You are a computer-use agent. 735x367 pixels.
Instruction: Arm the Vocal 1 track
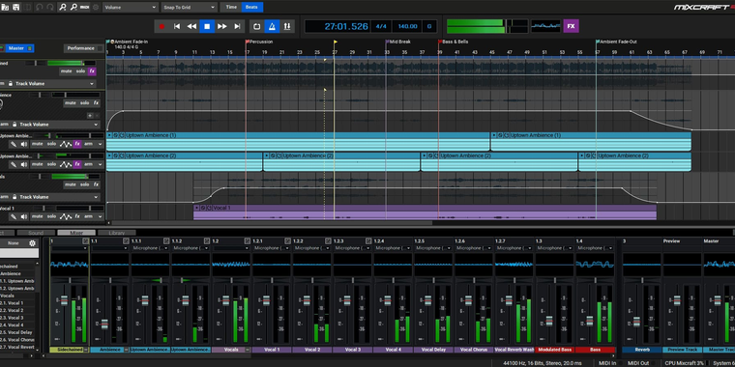(x=88, y=216)
